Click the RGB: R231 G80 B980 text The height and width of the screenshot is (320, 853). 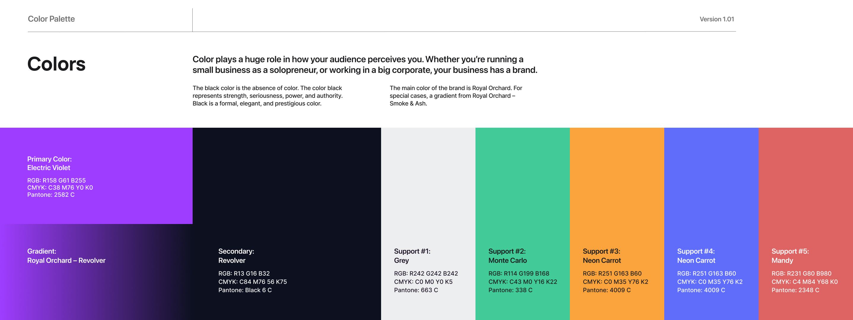click(801, 273)
